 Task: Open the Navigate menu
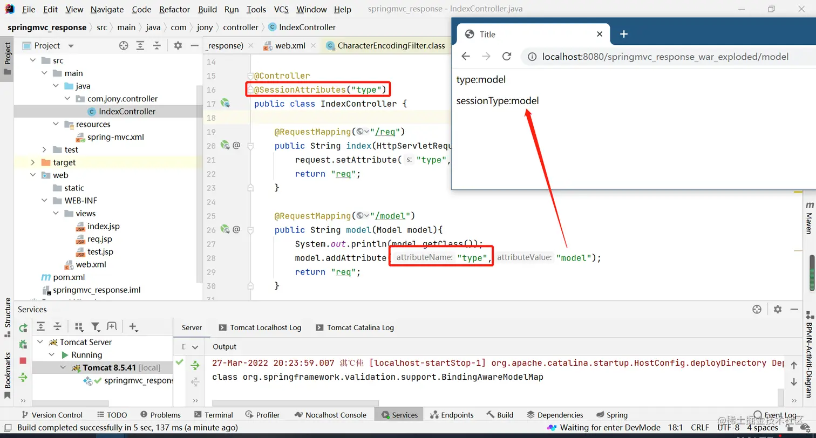[107, 9]
